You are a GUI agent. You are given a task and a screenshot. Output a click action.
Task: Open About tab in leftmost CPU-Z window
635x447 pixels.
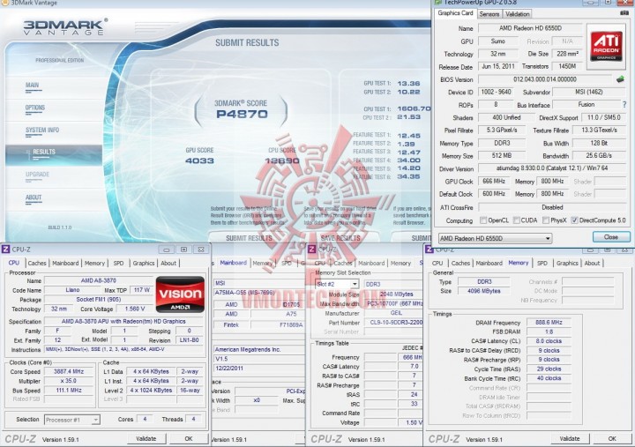click(x=168, y=263)
